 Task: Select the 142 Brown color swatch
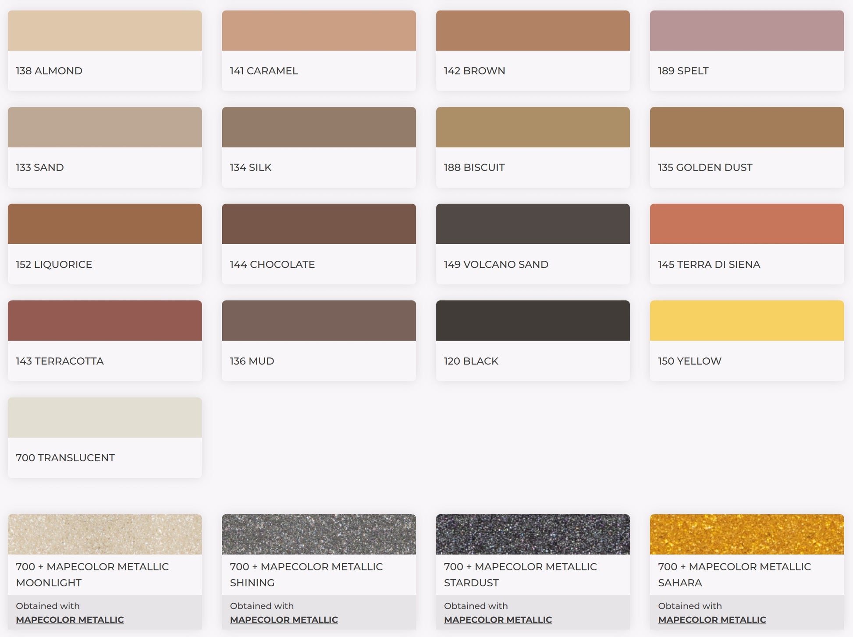click(x=533, y=31)
